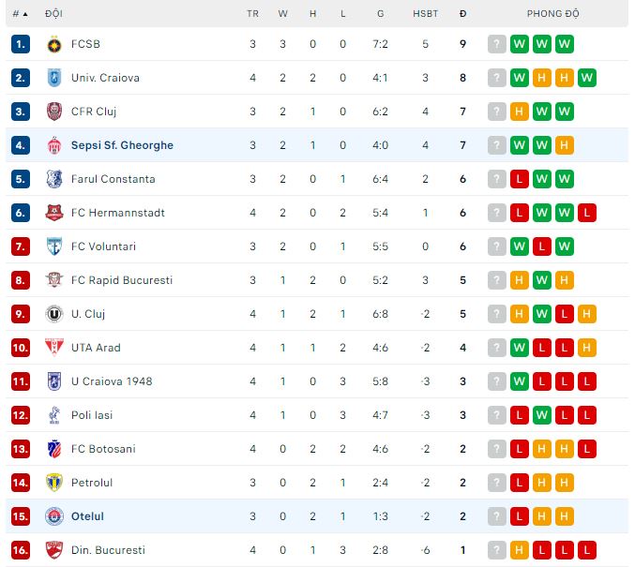Viewport: 635px width, 567px height.
Task: Open the Sepsi Sf. Gheorghe team link
Action: pos(122,145)
